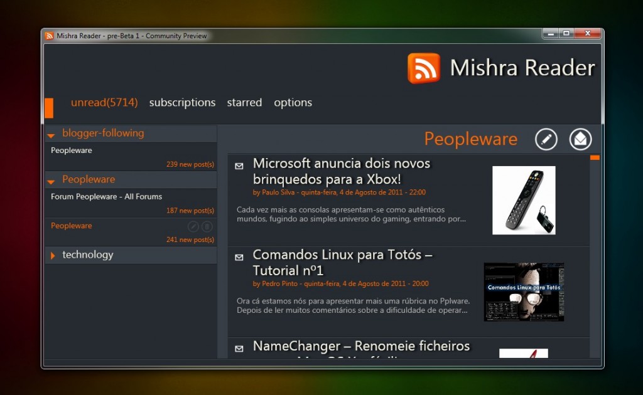Collapse the Peopleware group arrow

(51, 181)
